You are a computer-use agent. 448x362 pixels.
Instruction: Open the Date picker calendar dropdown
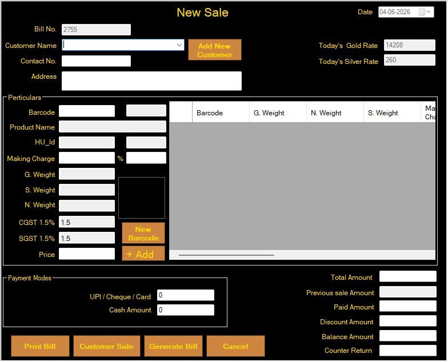pos(425,12)
